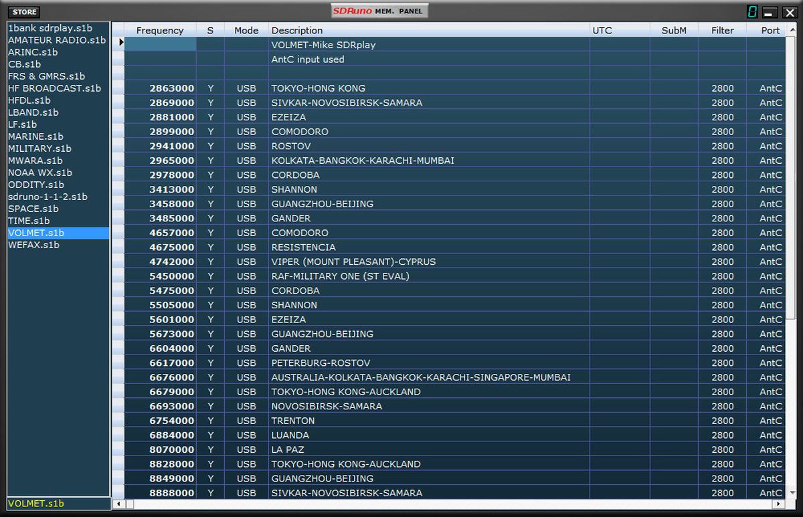Select RAF-MILITARY ONE (ST EVAL) entry
Viewport: 803px width, 517px height.
429,276
